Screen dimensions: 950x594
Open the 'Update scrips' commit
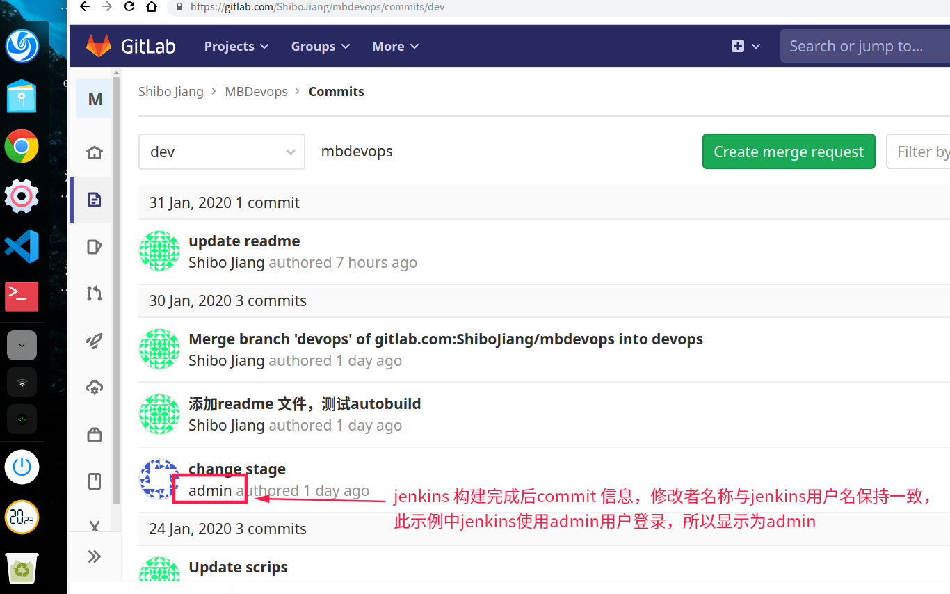coord(239,568)
